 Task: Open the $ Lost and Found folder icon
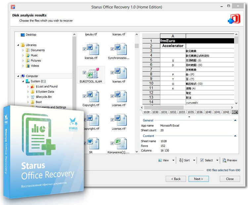pos(33,86)
